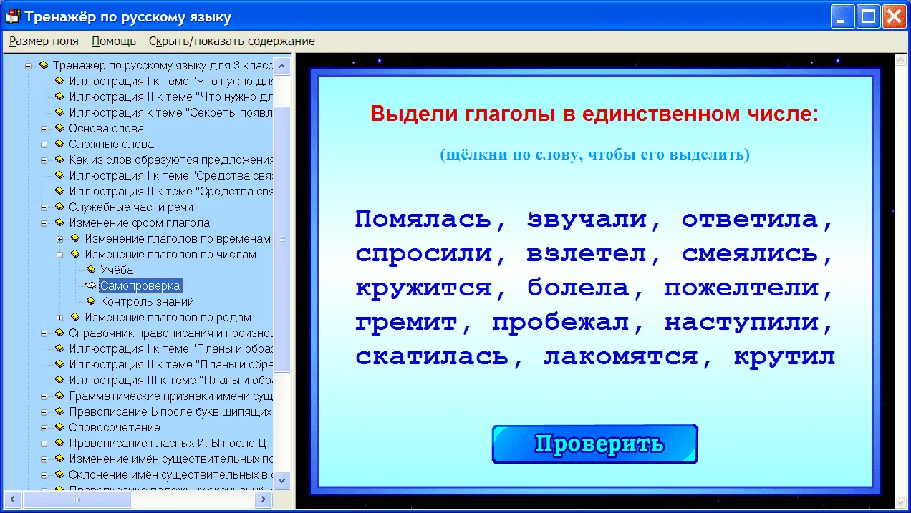
Task: Click icon of Изменение форм глагола topic
Action: (x=59, y=223)
